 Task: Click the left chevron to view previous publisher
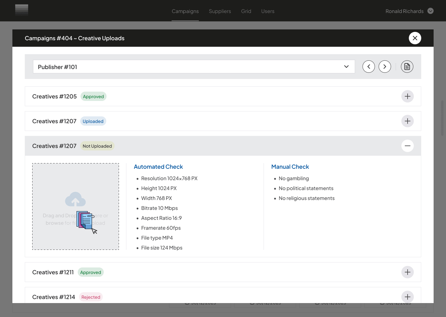pyautogui.click(x=369, y=67)
